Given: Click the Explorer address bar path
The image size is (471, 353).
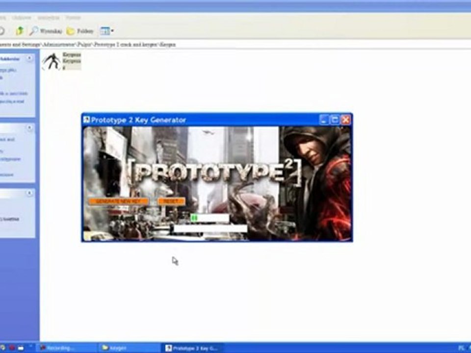Looking at the screenshot, I should 88,45.
